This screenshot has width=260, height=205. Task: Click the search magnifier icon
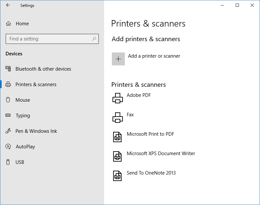(94, 39)
